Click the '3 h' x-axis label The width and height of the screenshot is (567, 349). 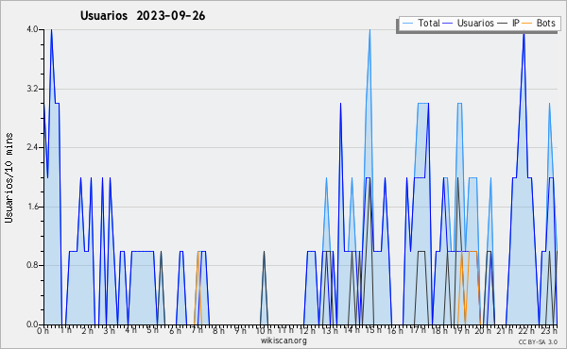tap(109, 330)
